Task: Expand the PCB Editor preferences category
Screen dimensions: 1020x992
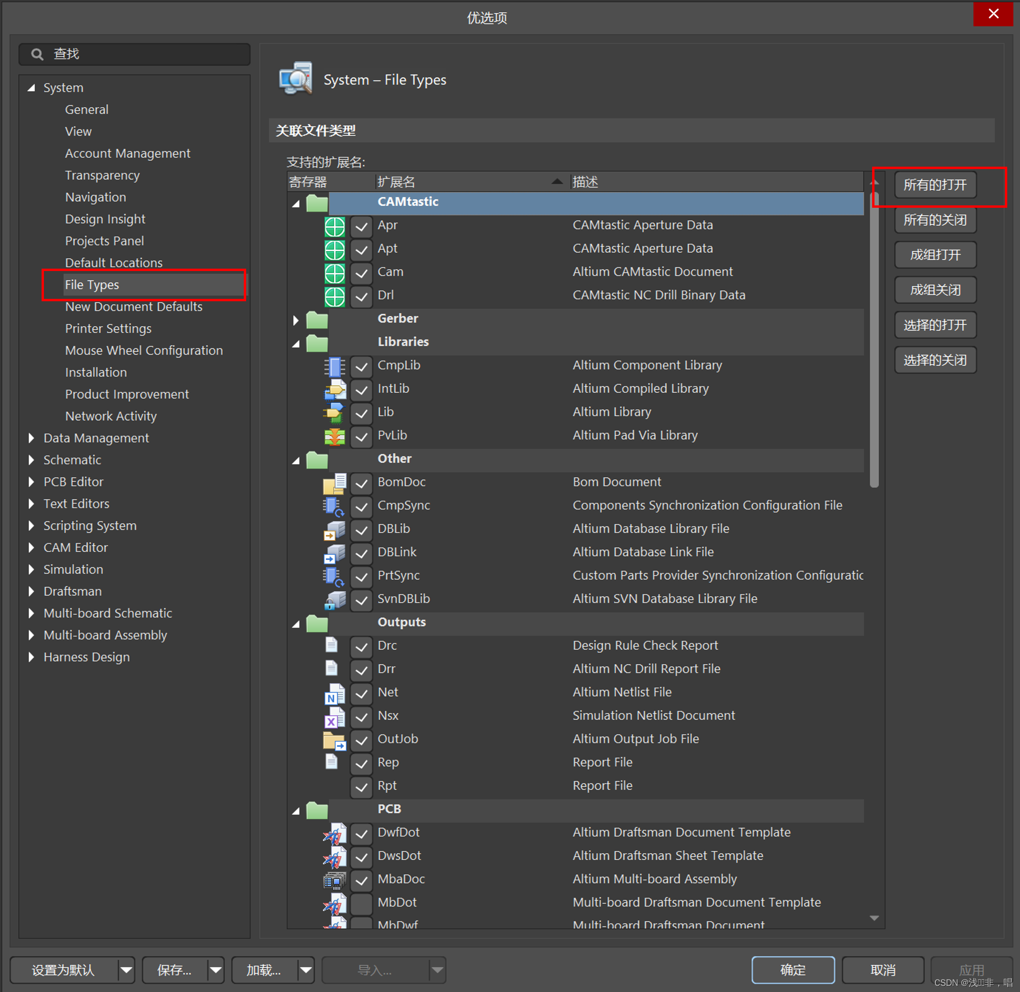Action: click(x=31, y=482)
